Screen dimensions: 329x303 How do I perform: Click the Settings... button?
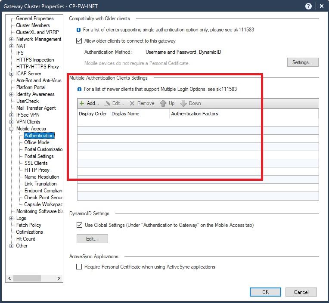[303, 62]
